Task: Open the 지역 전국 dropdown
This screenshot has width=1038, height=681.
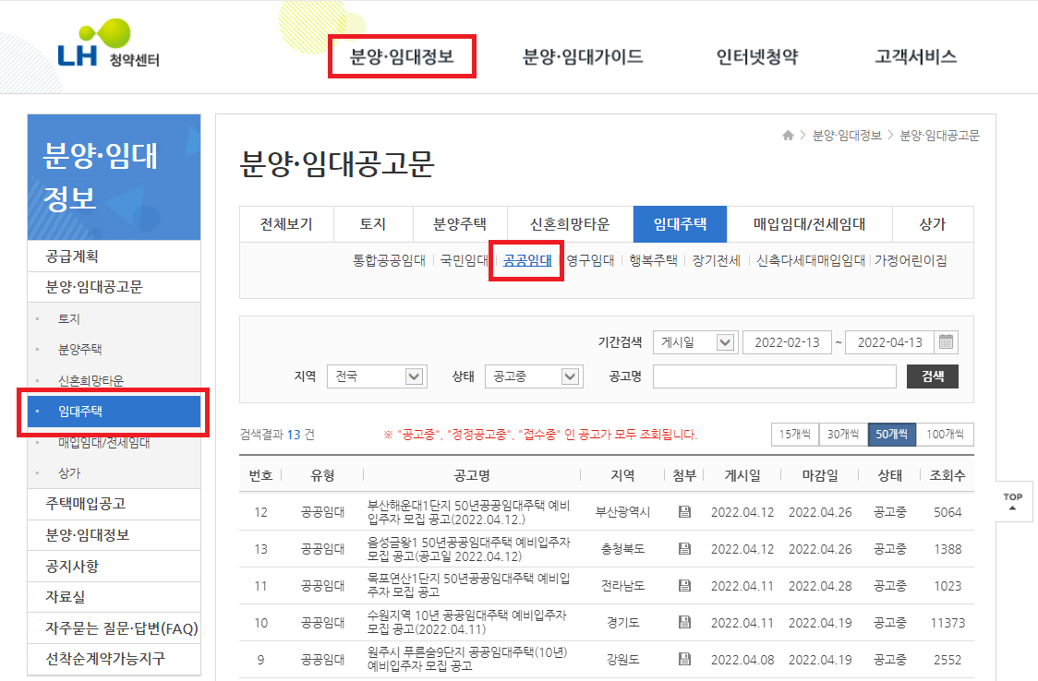Action: pyautogui.click(x=377, y=376)
